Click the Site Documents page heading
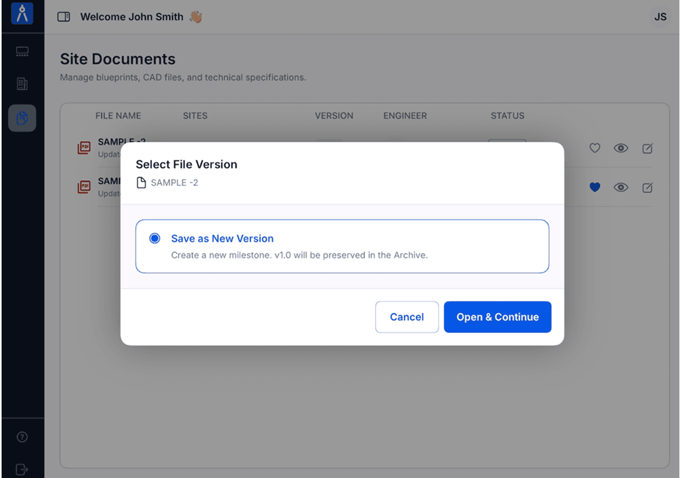681x478 pixels. pos(118,59)
